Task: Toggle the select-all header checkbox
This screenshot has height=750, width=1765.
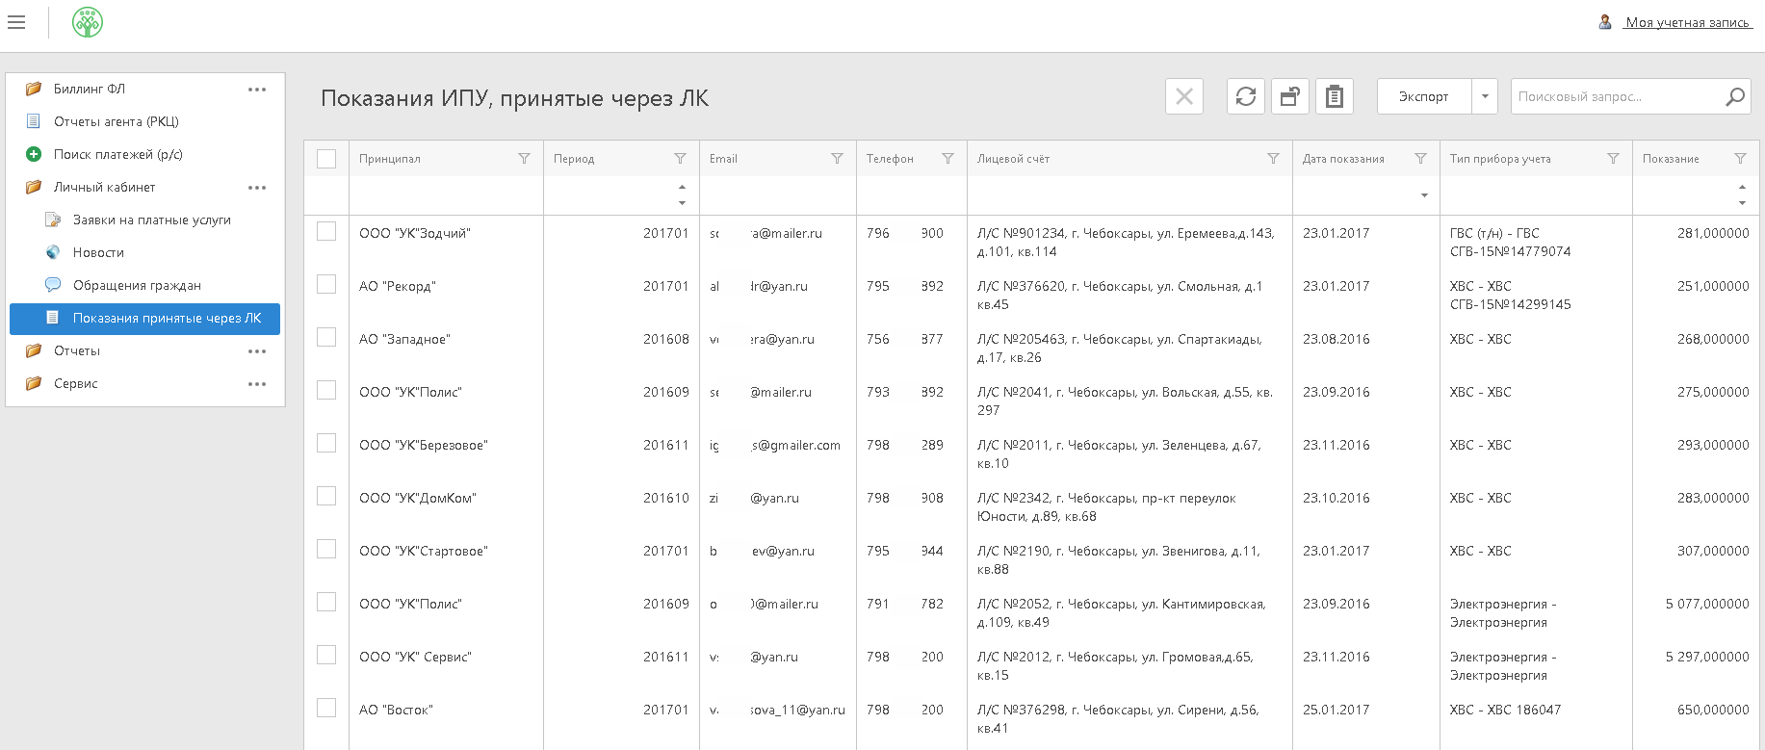Action: click(326, 159)
